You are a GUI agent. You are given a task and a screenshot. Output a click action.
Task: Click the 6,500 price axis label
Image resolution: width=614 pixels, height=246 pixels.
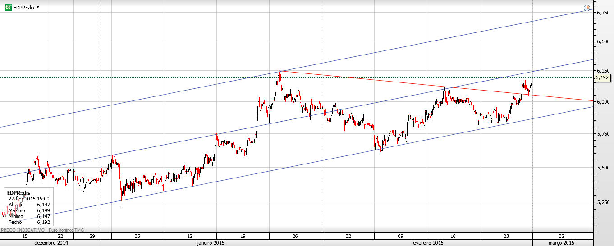tap(603, 41)
